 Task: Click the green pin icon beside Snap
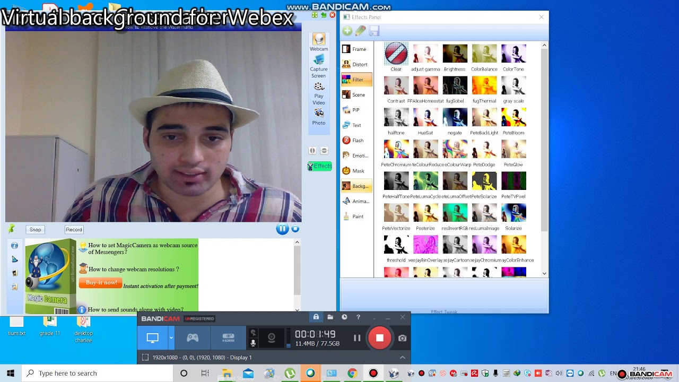(11, 229)
